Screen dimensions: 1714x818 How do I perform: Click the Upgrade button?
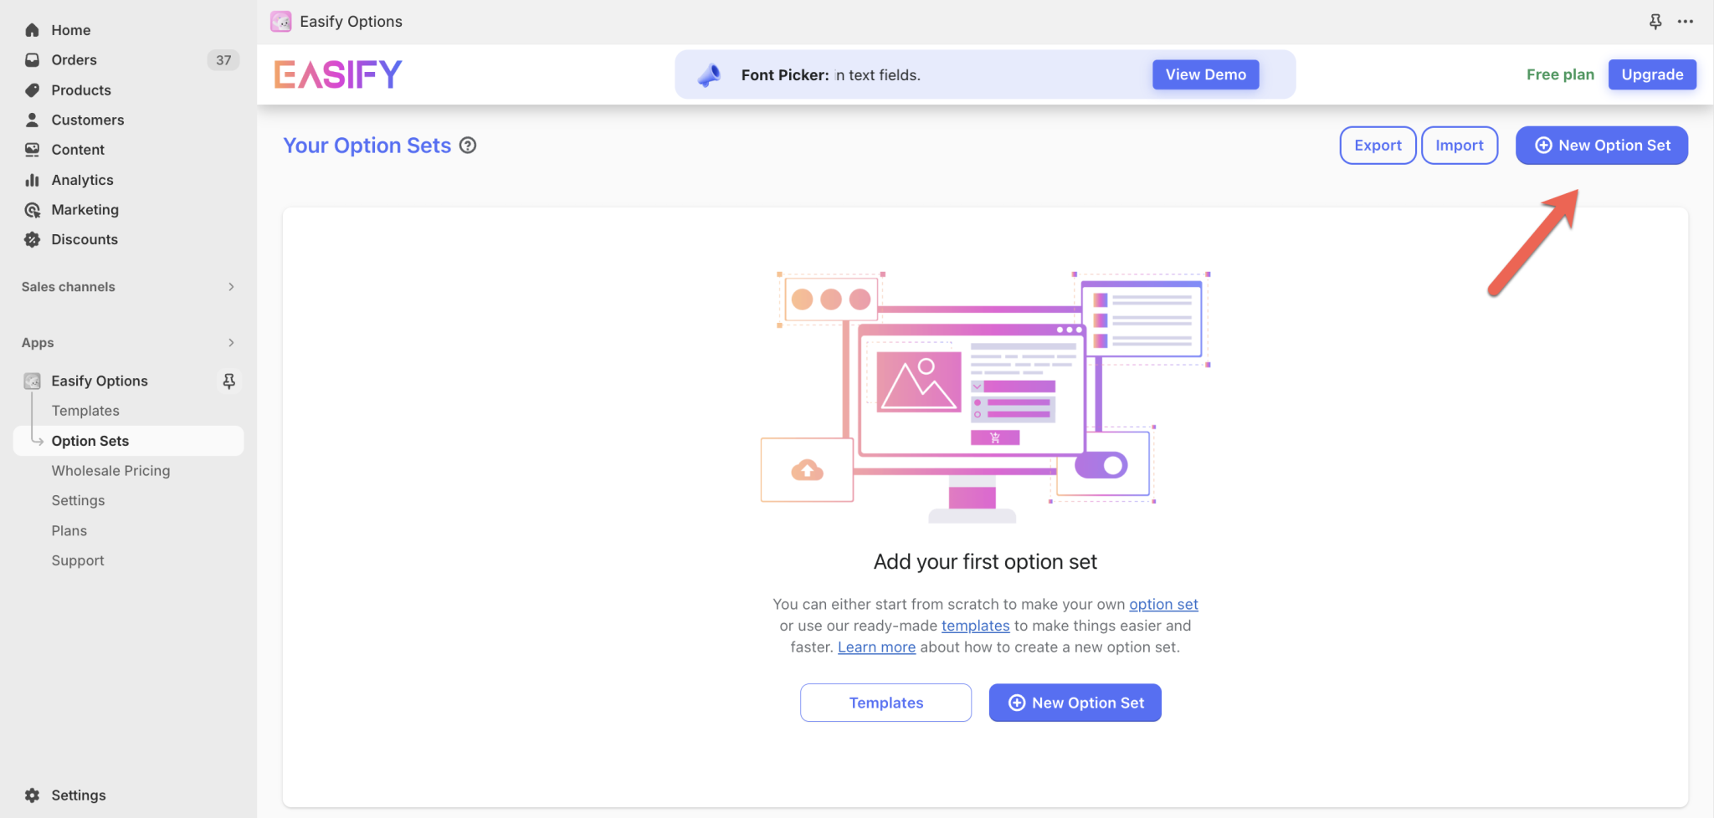pos(1651,74)
